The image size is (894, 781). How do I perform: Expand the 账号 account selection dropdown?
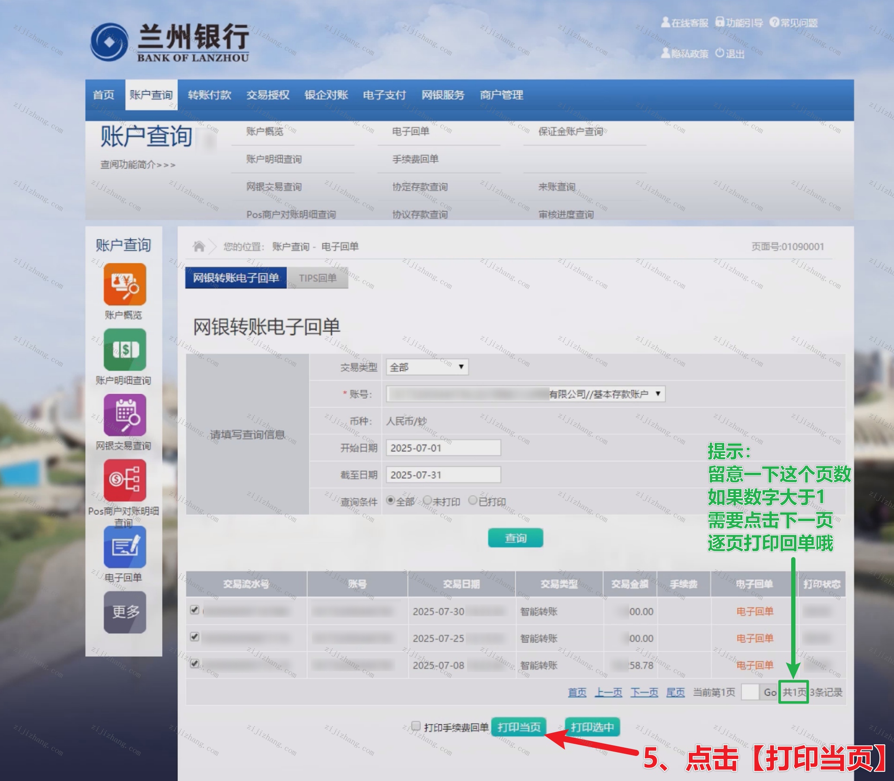525,394
